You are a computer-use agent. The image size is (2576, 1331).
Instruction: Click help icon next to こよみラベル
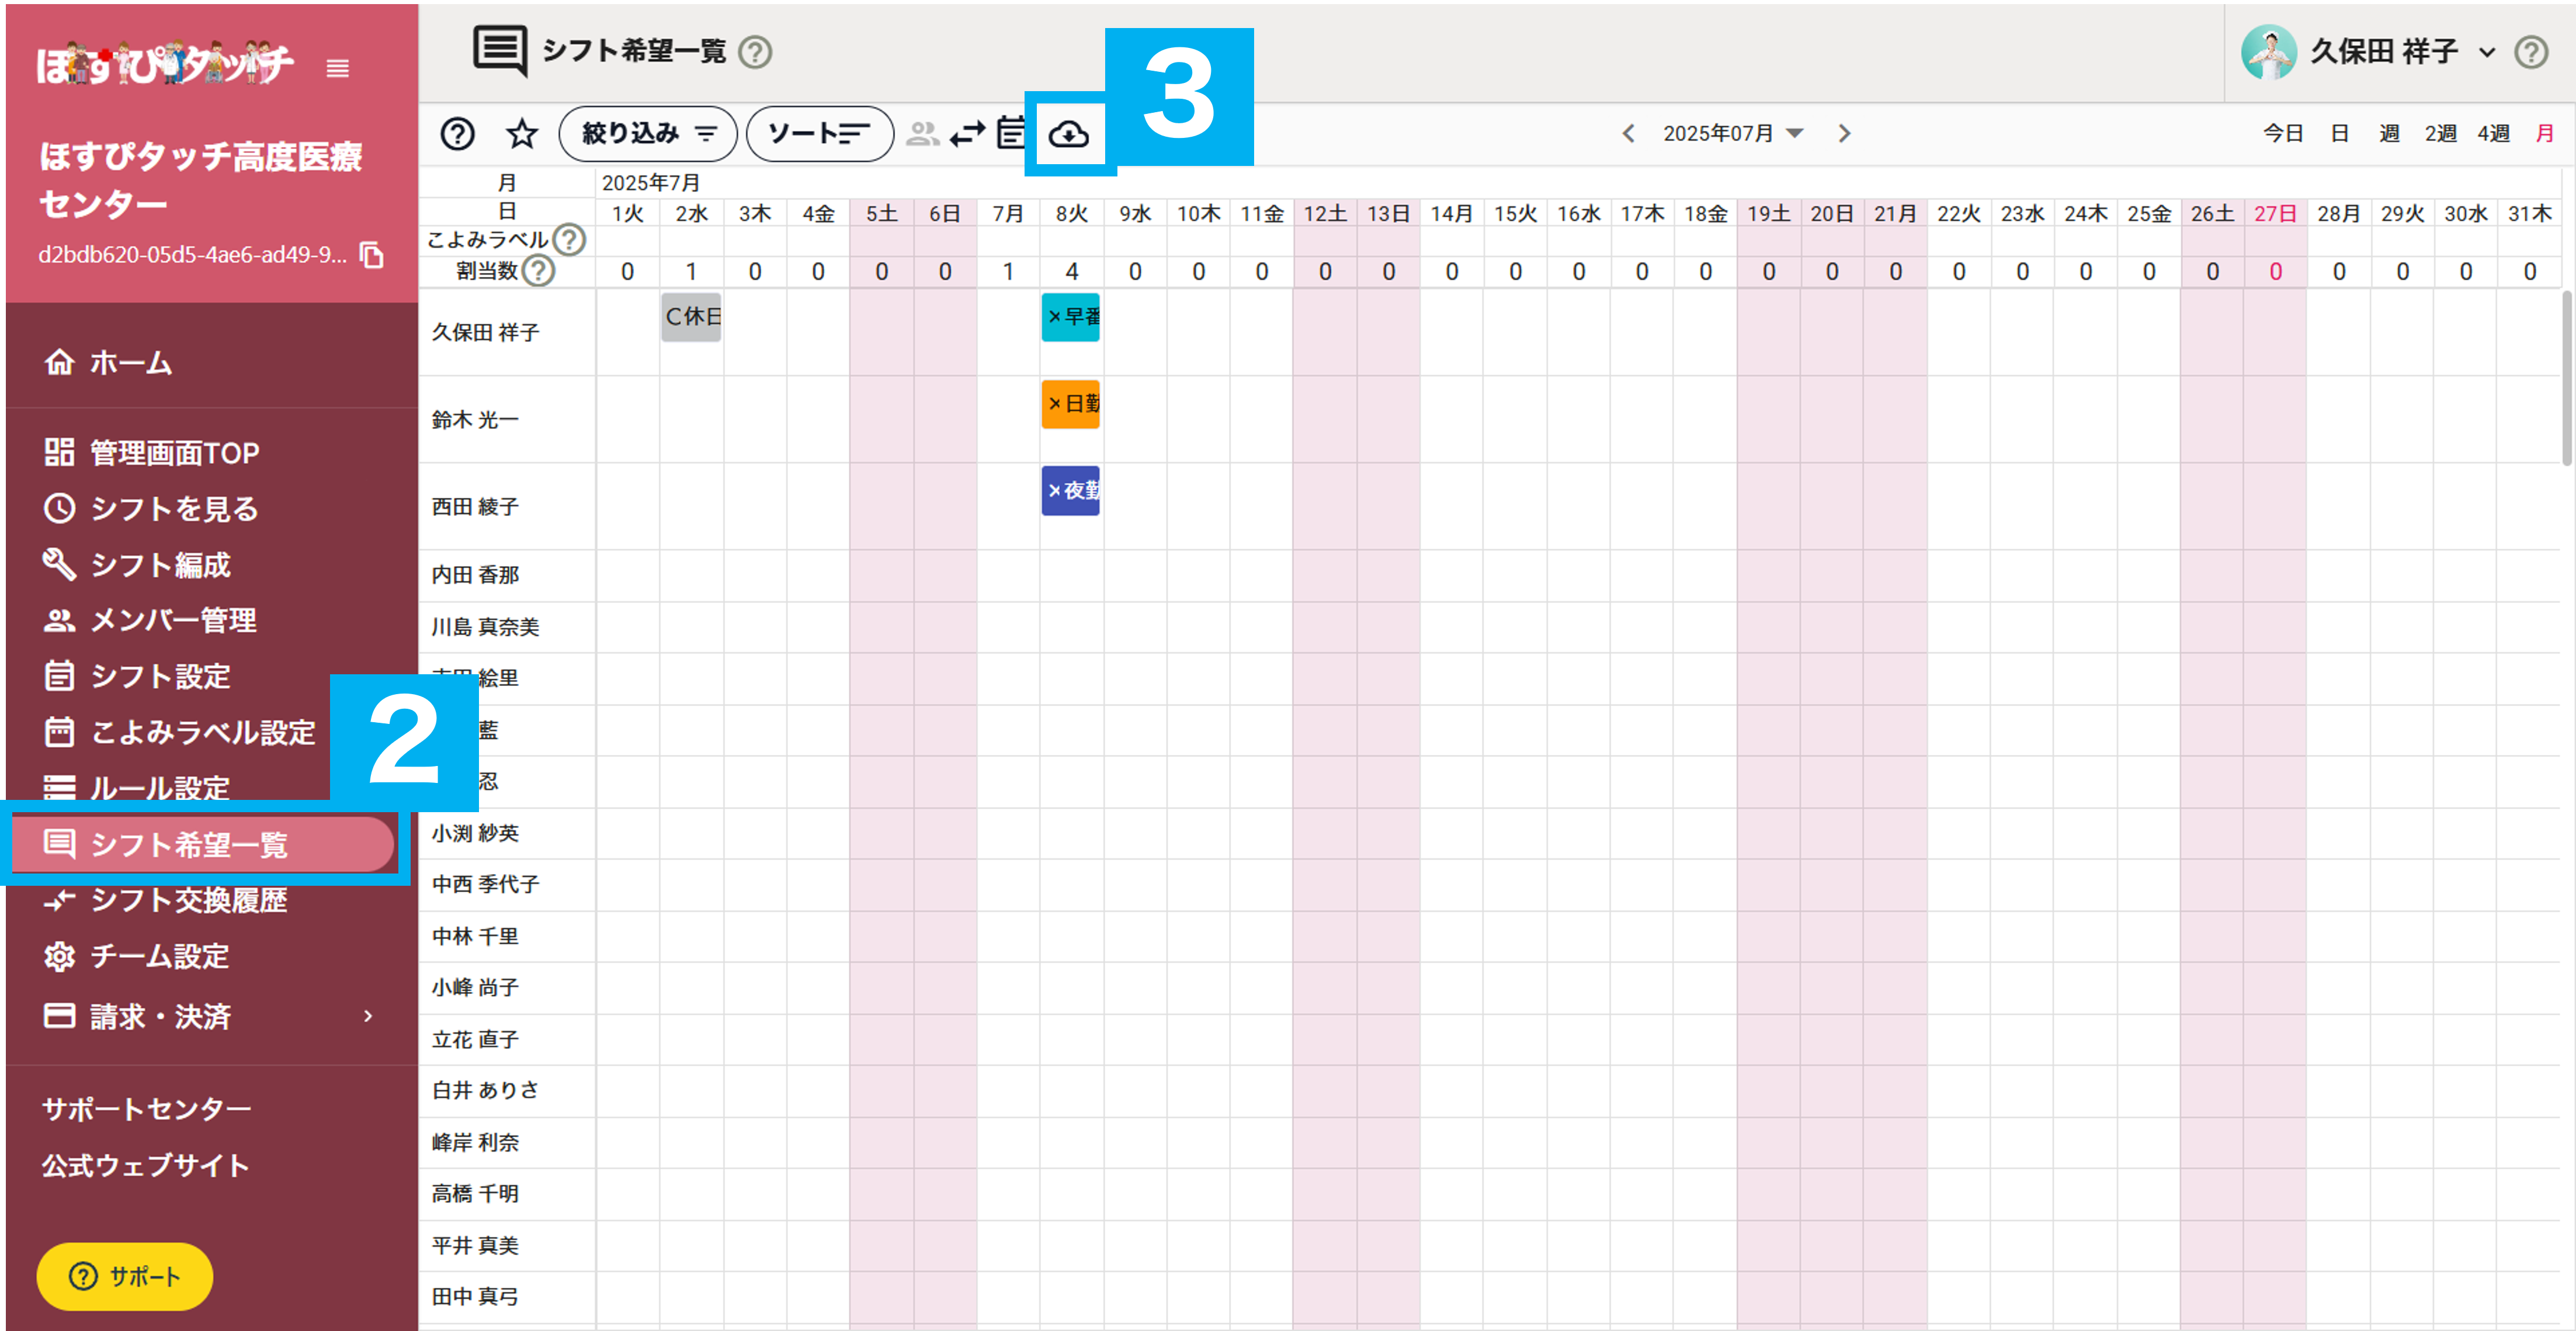pos(569,240)
